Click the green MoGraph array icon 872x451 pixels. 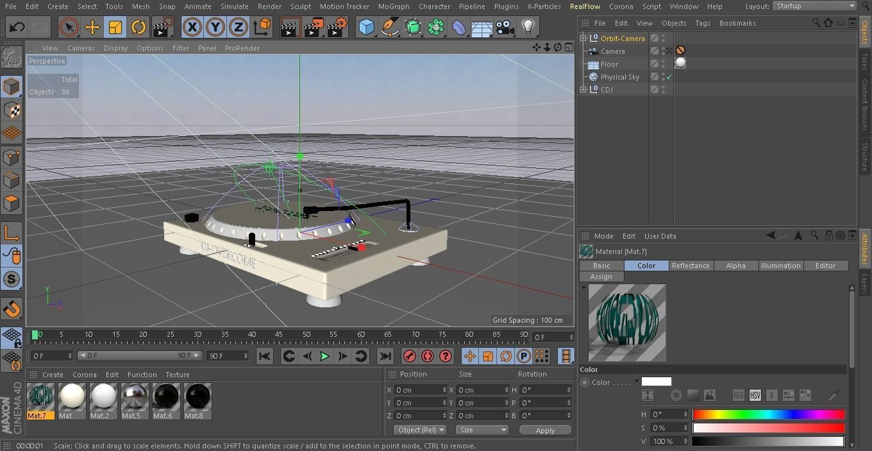(436, 28)
